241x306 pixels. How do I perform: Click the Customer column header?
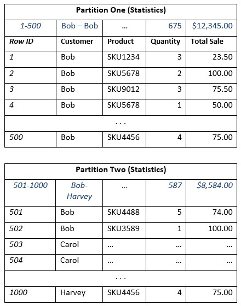tap(77, 42)
